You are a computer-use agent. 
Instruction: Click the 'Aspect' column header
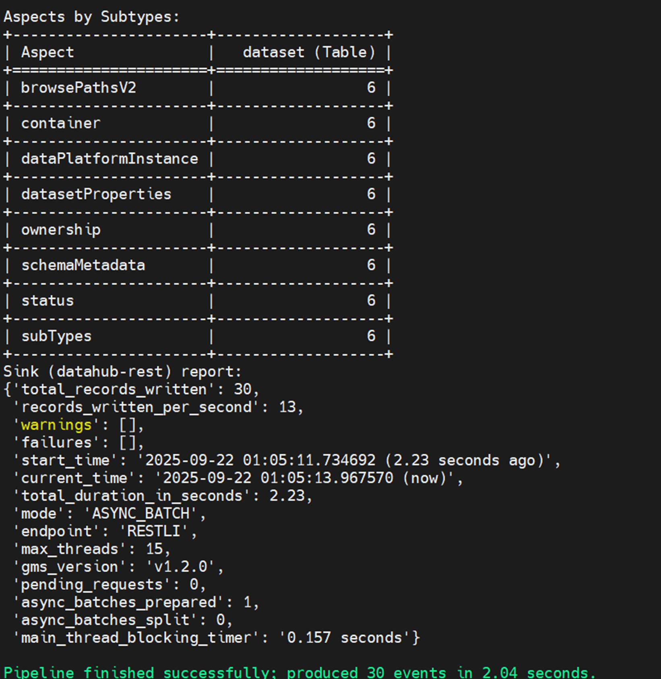point(48,52)
